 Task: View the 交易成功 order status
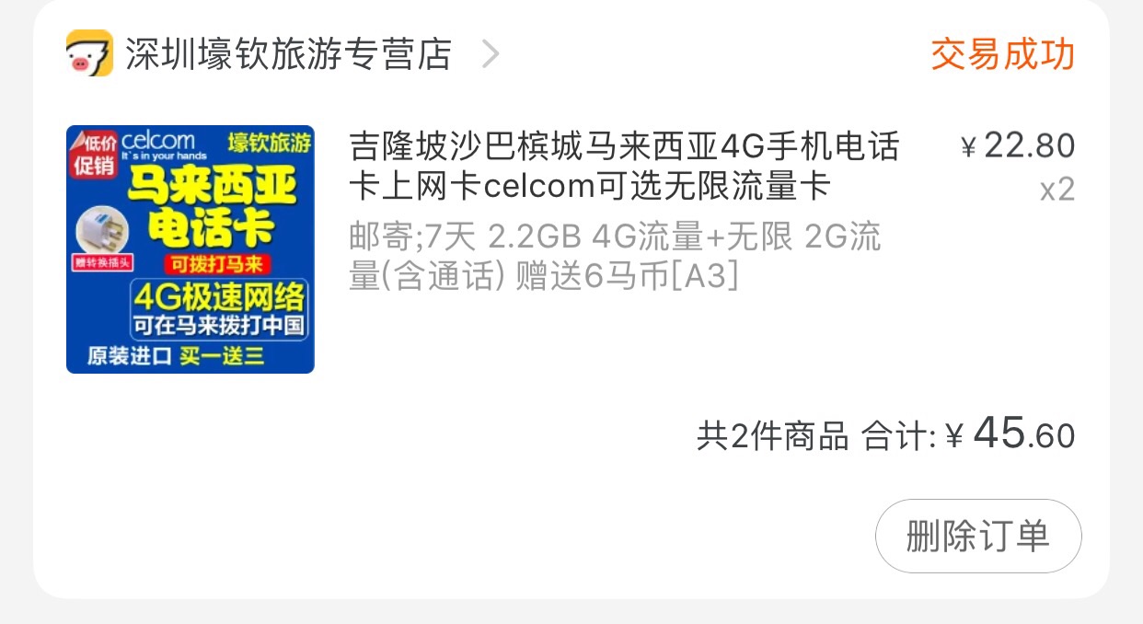[x=1002, y=54]
